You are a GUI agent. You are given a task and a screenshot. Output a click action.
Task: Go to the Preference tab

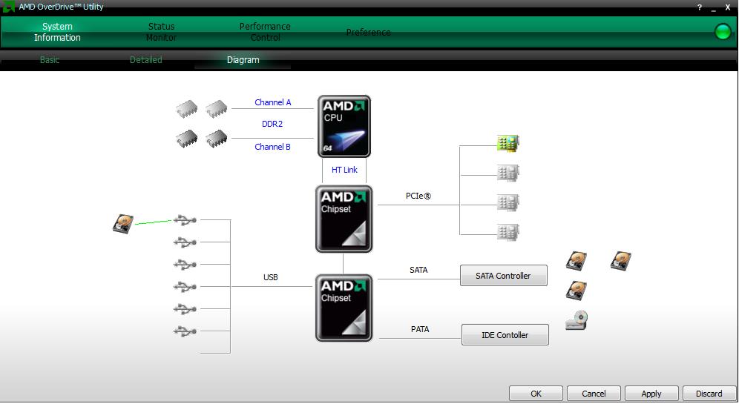click(x=368, y=32)
